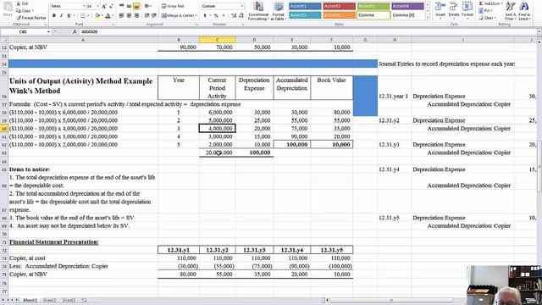Open the Fill dropdown
Viewport: 542px width, 305px height.
[x=486, y=11]
